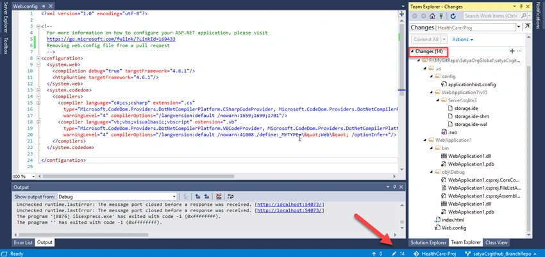Close the Output panel

(401, 187)
